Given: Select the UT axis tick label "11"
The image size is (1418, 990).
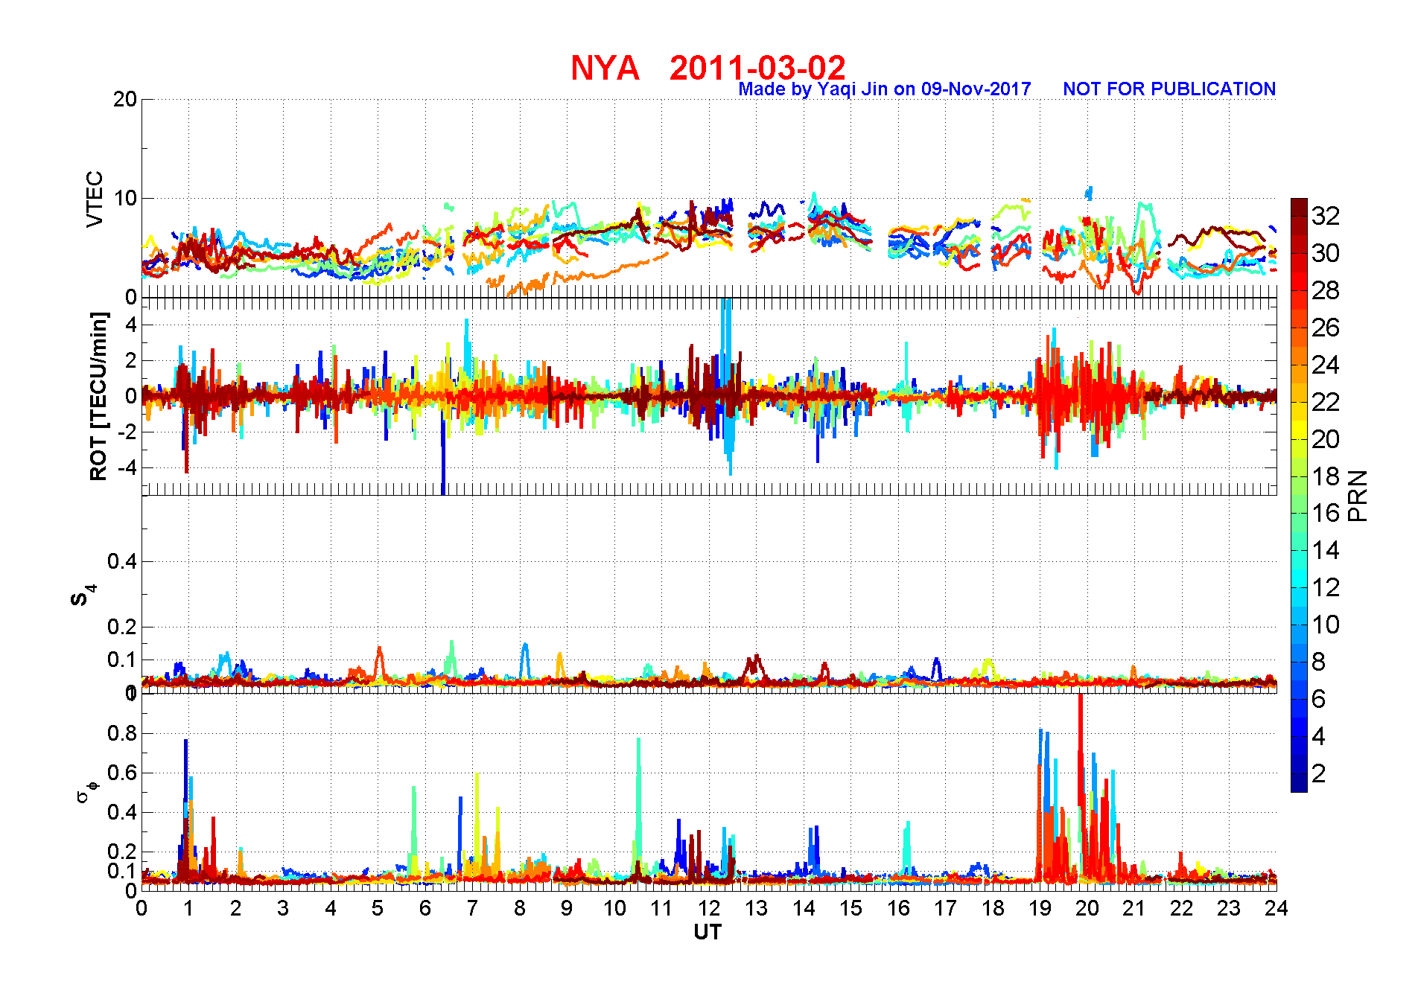Looking at the screenshot, I should coord(661,908).
